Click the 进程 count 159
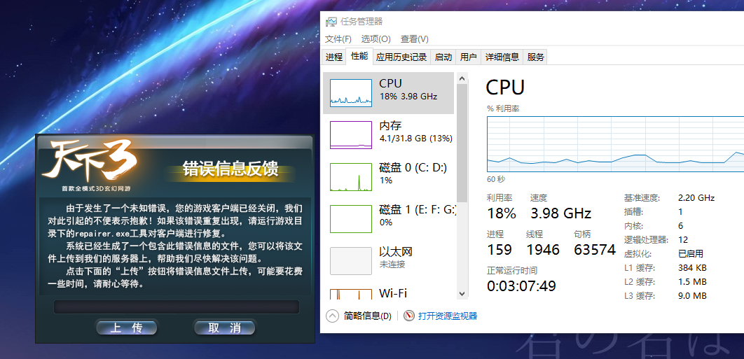Screen dimensions: 744x359 500,249
